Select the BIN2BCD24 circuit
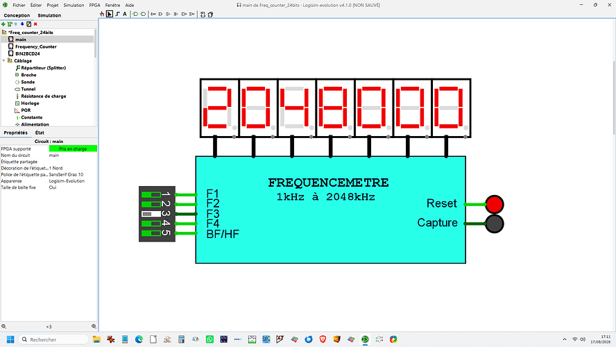This screenshot has width=616, height=347. [28, 53]
